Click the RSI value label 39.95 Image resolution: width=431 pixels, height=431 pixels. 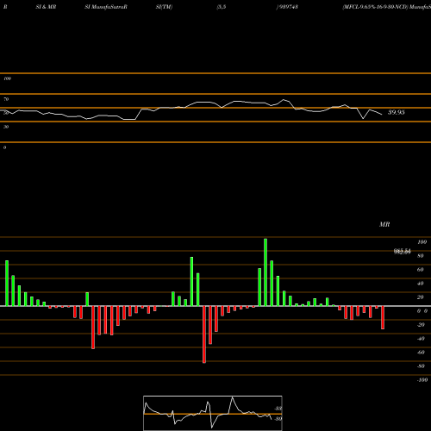(396, 112)
